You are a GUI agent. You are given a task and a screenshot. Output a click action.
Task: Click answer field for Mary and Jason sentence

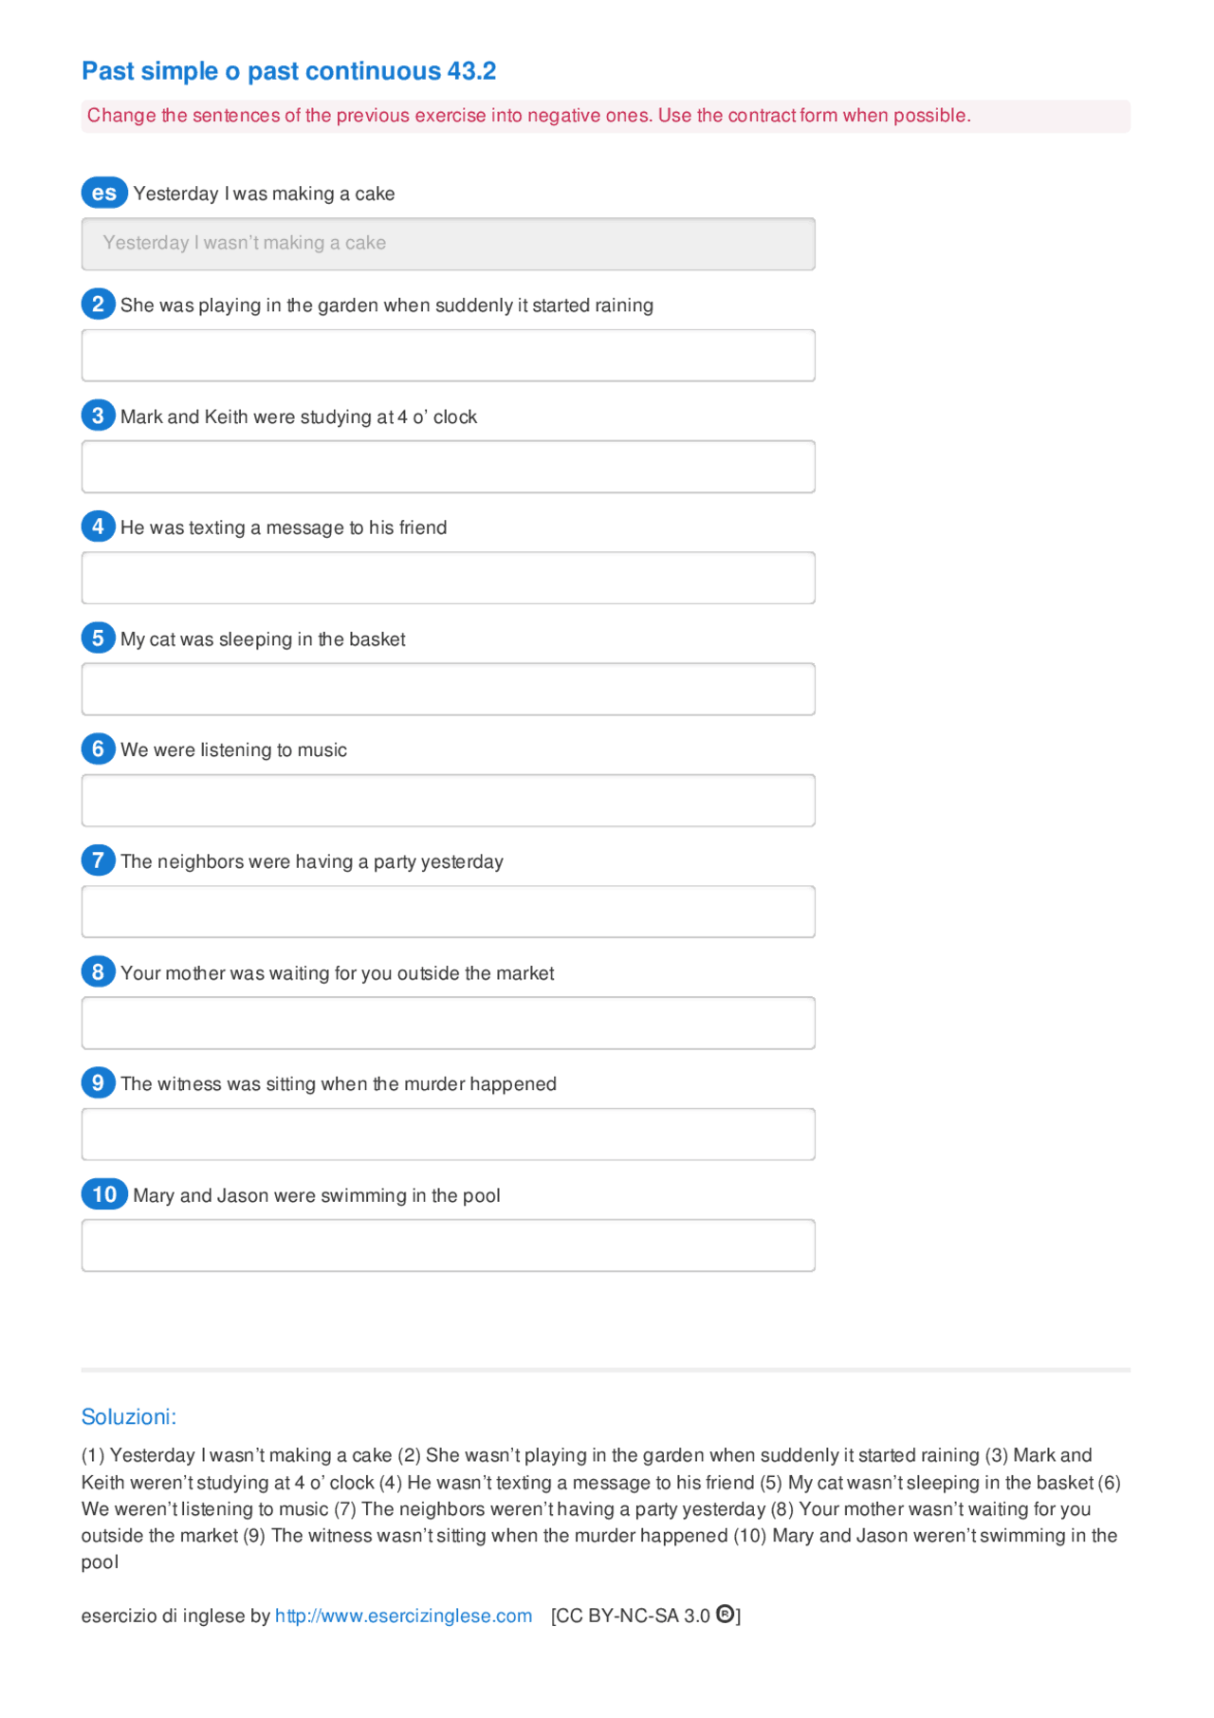448,1246
